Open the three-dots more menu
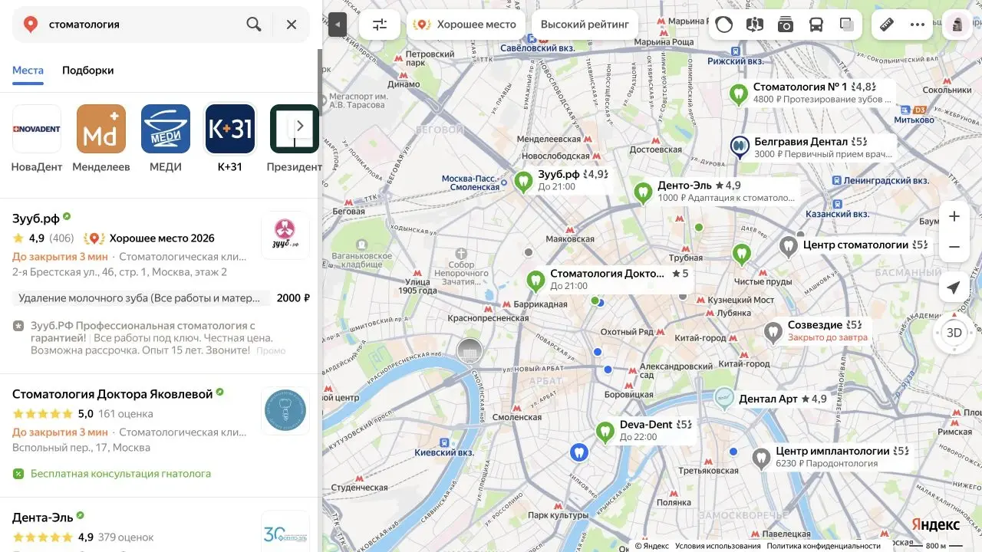This screenshot has height=552, width=982. coord(918,25)
